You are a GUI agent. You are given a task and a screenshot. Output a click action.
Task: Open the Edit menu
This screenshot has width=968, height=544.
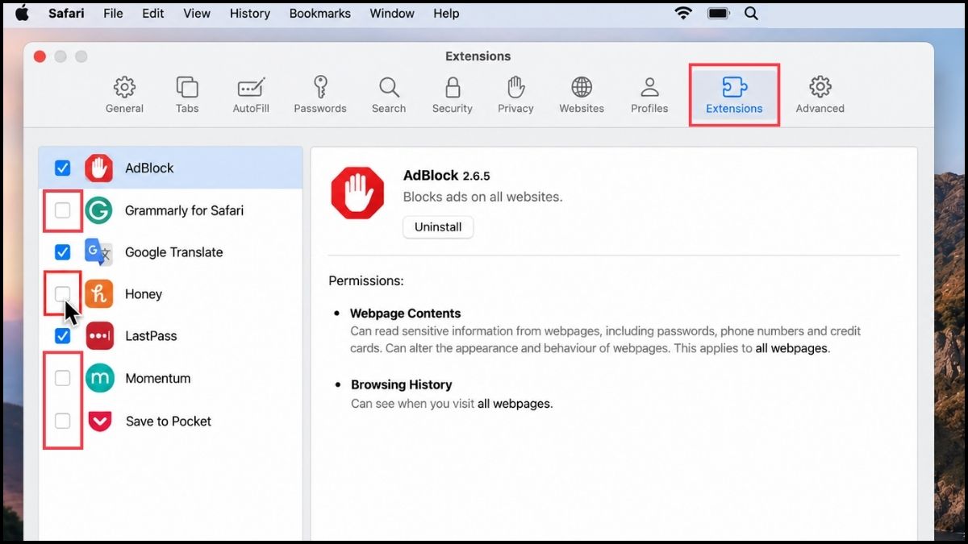click(153, 13)
